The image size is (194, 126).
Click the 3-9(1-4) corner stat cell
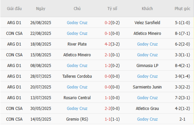click(182, 76)
